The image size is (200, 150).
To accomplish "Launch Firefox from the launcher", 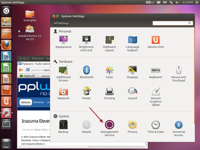I will pos(6,45).
